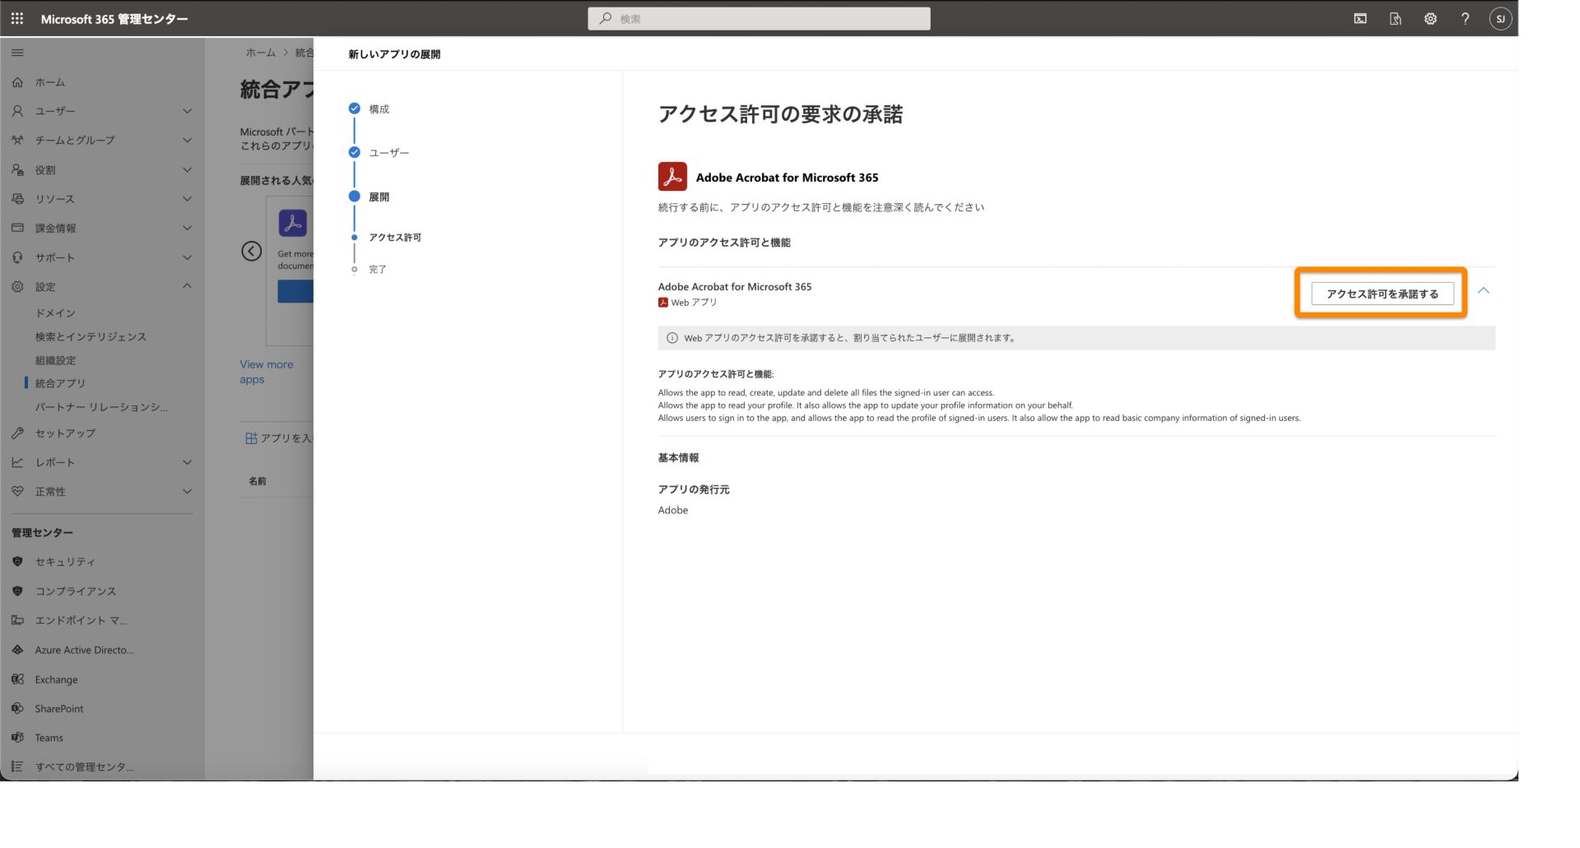The height and width of the screenshot is (848, 1580).
Task: Open コンプライアンス admin center
Action: (x=76, y=591)
